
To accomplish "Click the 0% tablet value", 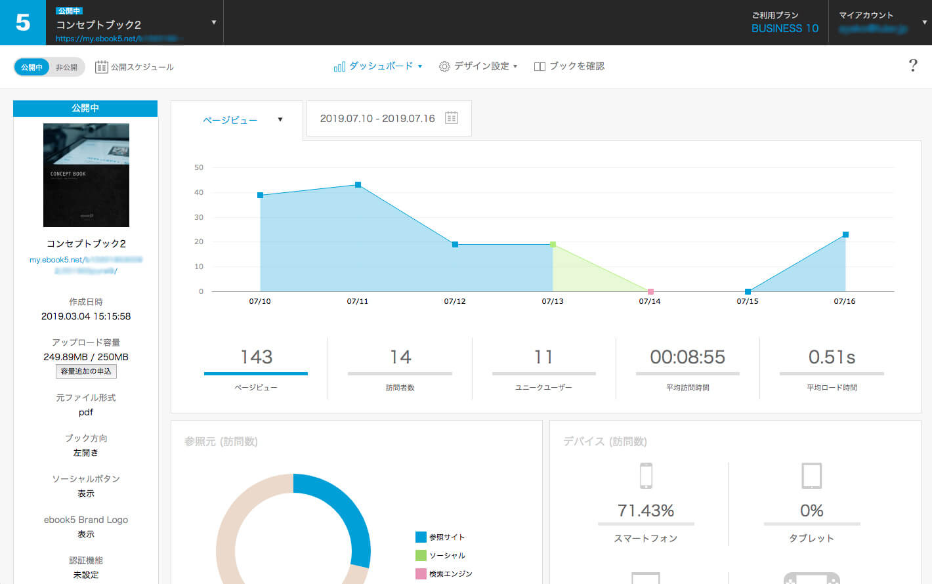I will 812,511.
